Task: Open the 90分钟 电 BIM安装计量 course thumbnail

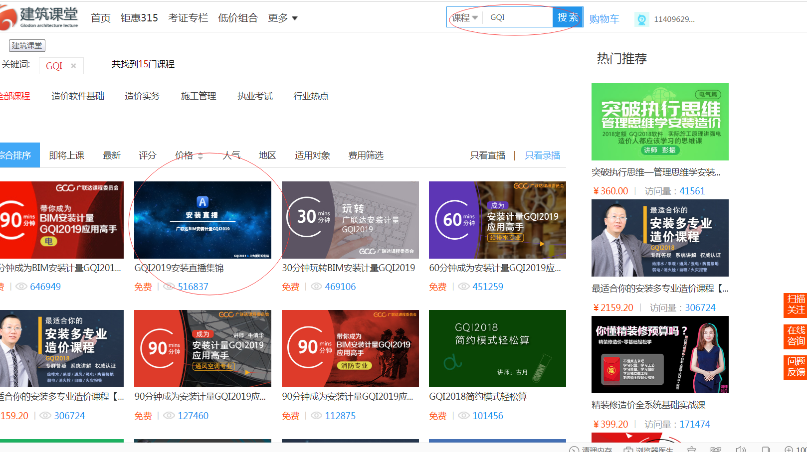Action: pos(62,220)
